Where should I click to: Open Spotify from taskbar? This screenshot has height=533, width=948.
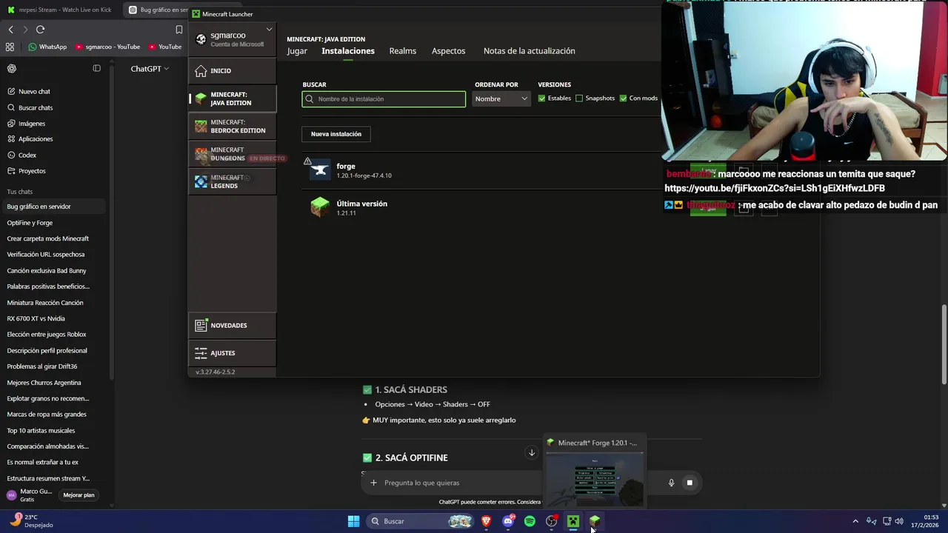pos(530,521)
